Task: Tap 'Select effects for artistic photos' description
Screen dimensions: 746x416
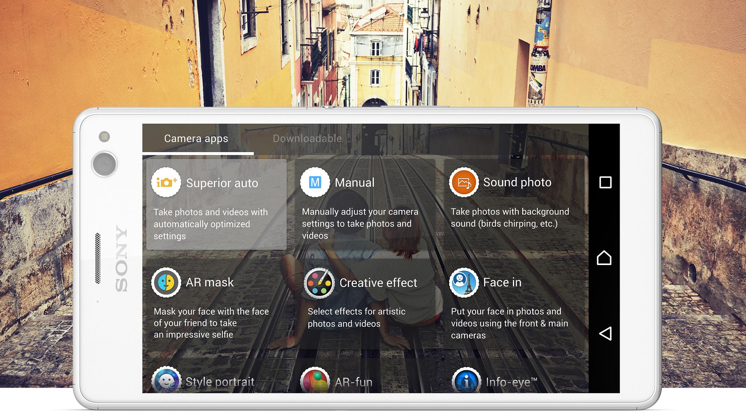Action: [x=356, y=317]
